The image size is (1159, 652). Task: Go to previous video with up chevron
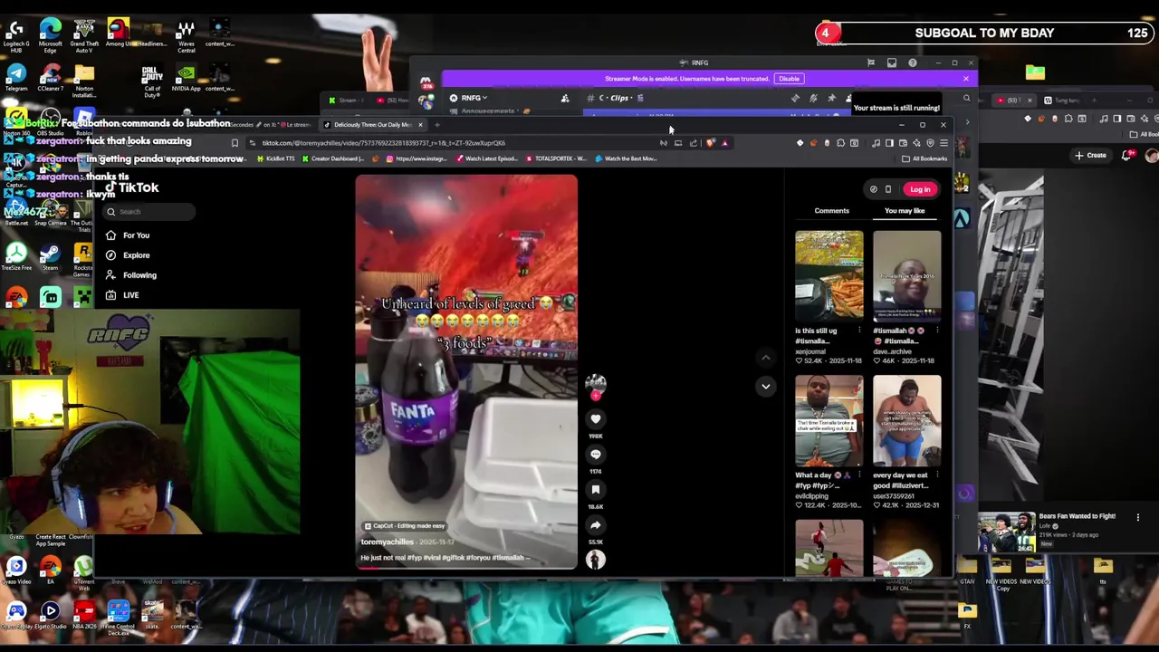[x=765, y=358]
